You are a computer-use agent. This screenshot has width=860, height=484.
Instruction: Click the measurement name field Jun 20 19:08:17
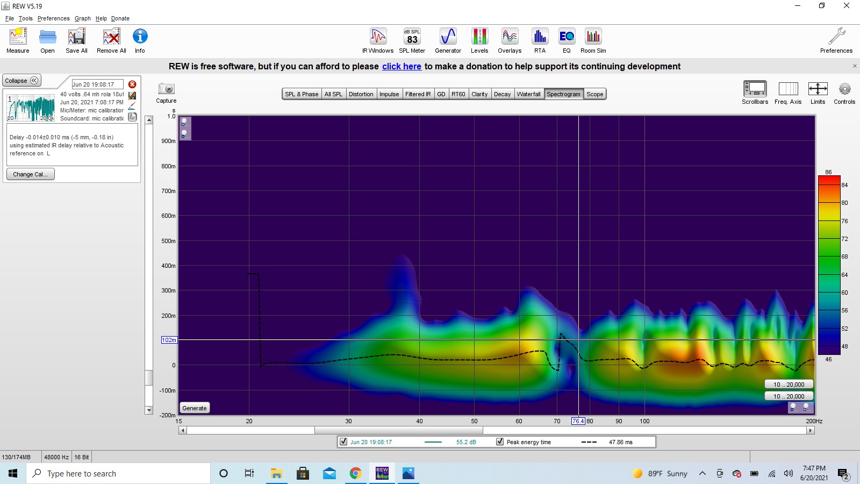tap(98, 84)
